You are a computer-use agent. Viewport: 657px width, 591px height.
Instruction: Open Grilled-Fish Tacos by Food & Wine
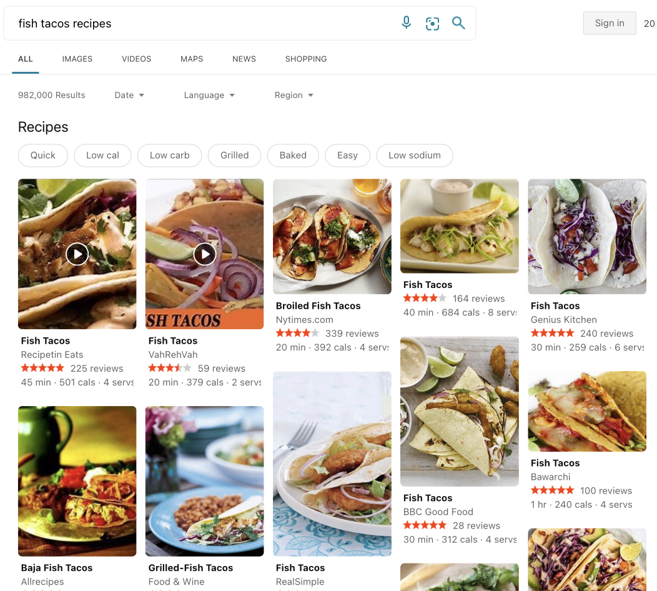[190, 567]
